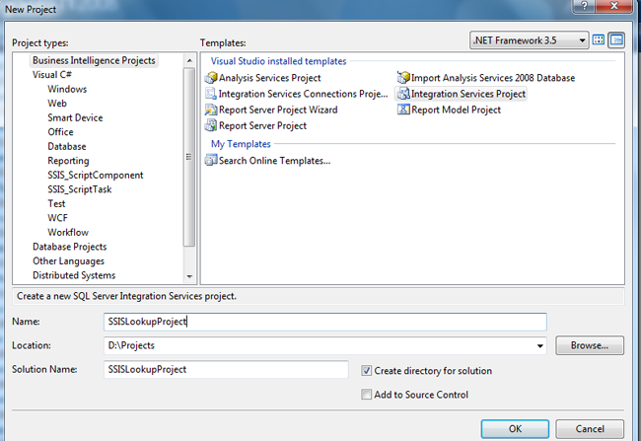This screenshot has width=641, height=441.
Task: Select the Integration Services Connections Project icon
Action: (210, 94)
